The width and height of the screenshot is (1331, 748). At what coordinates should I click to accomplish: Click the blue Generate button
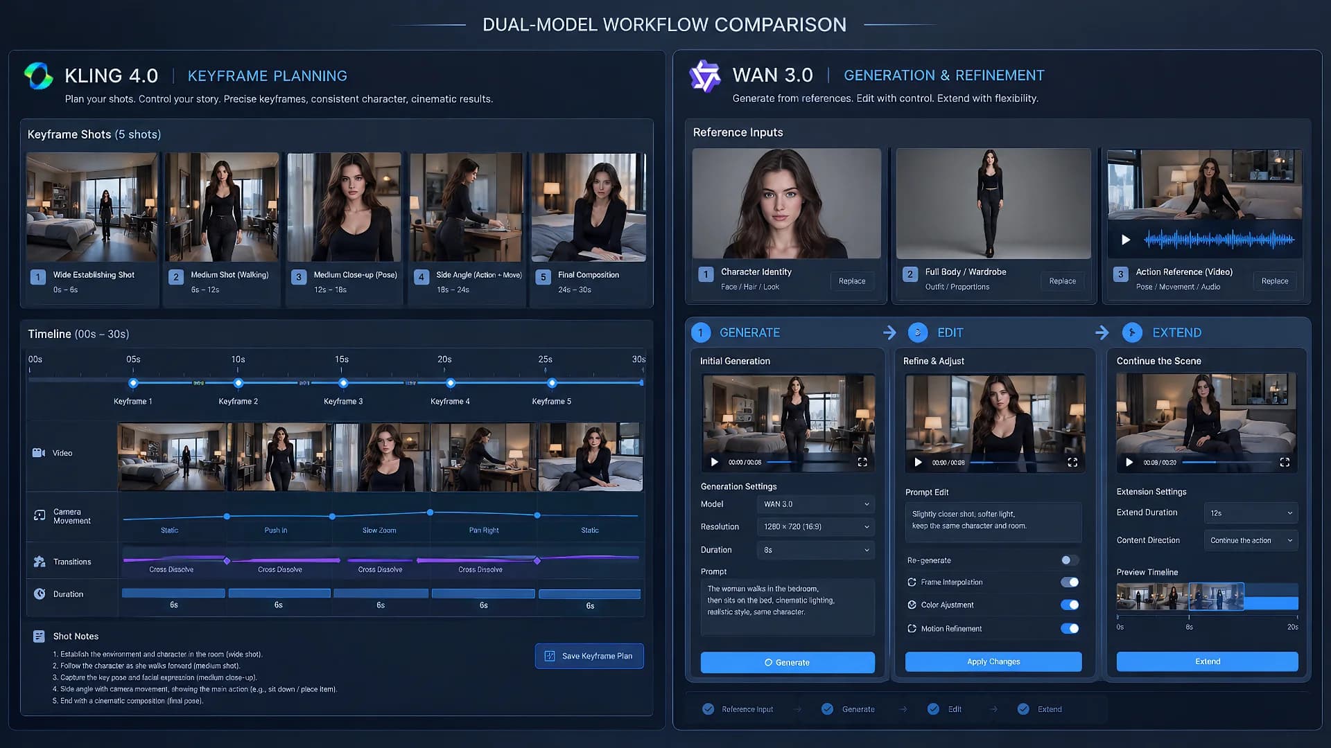coord(788,663)
